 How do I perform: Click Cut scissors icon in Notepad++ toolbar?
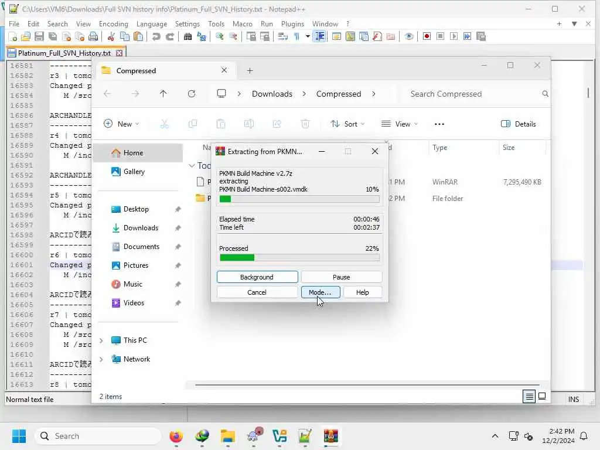click(111, 37)
